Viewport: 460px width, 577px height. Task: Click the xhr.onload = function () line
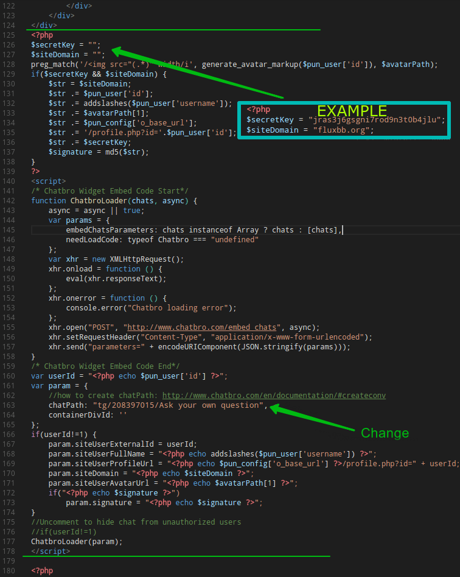click(105, 269)
